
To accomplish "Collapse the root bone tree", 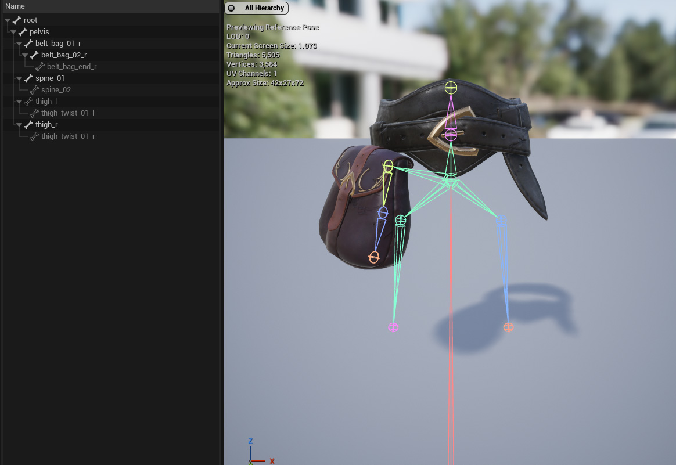I will pos(8,20).
